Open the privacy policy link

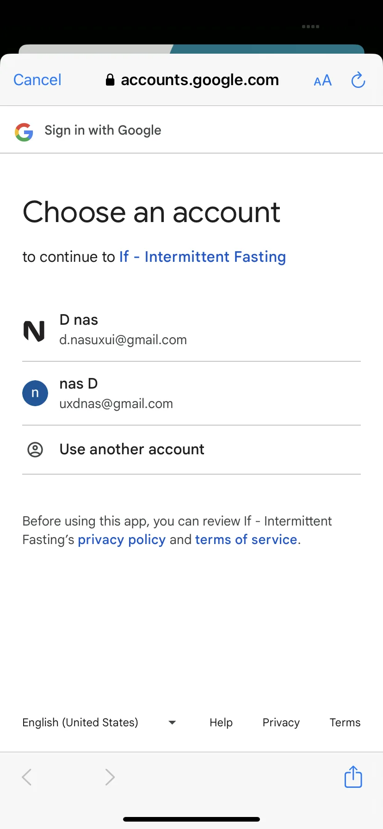122,540
